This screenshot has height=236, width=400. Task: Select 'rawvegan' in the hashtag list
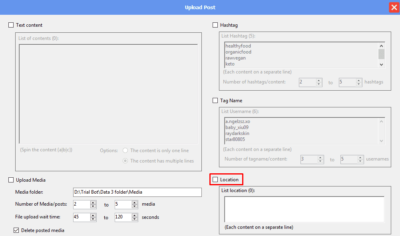click(x=236, y=58)
